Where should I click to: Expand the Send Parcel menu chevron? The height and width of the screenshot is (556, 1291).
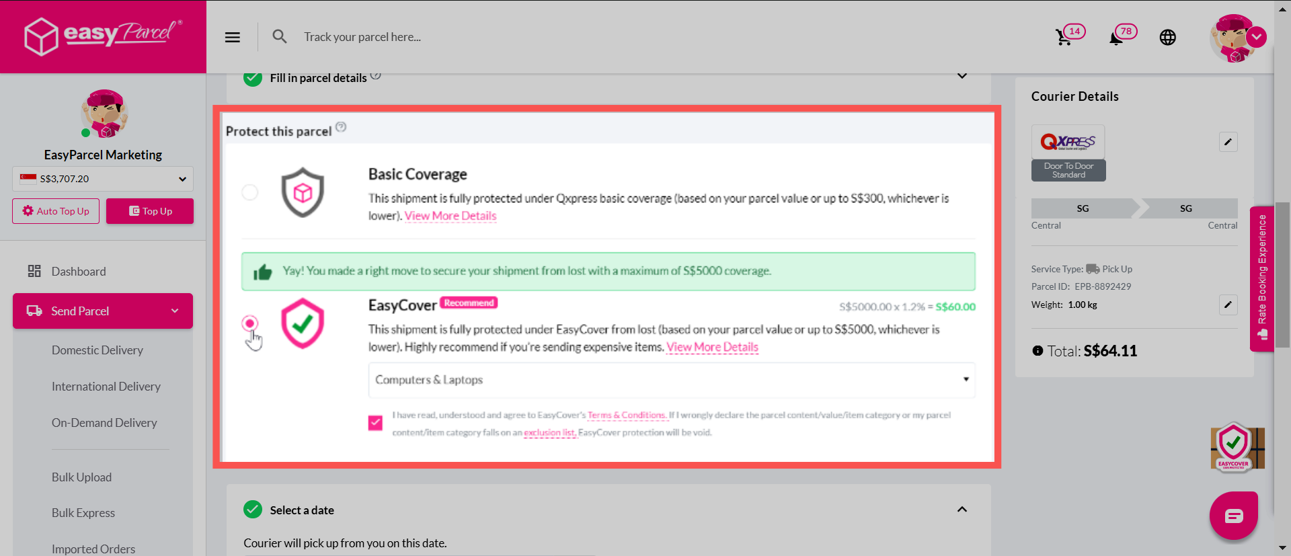coord(175,311)
